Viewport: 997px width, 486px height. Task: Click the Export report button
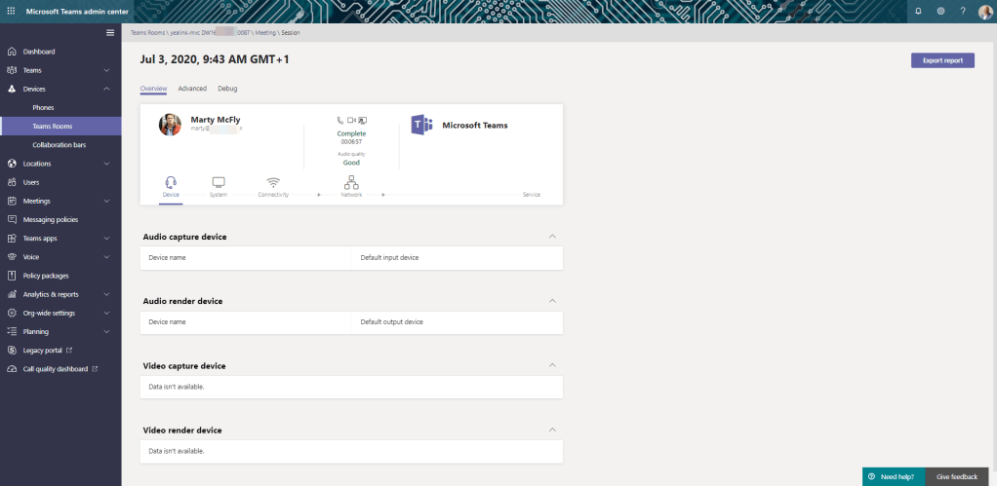click(942, 60)
